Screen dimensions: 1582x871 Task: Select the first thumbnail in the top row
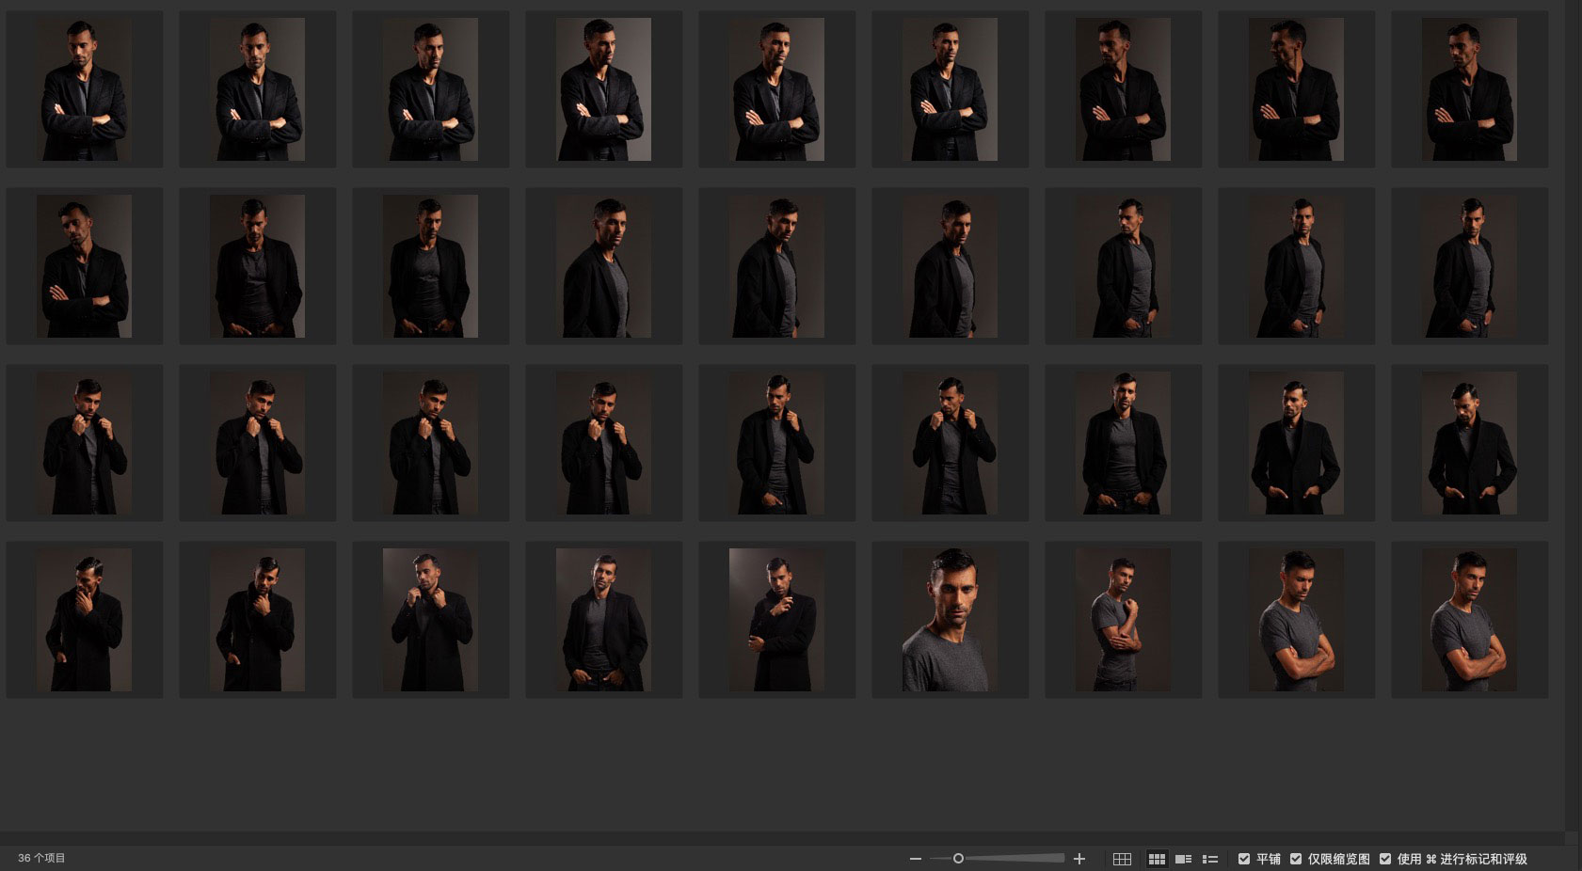coord(84,89)
